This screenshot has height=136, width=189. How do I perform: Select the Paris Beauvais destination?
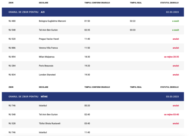tap(46, 66)
